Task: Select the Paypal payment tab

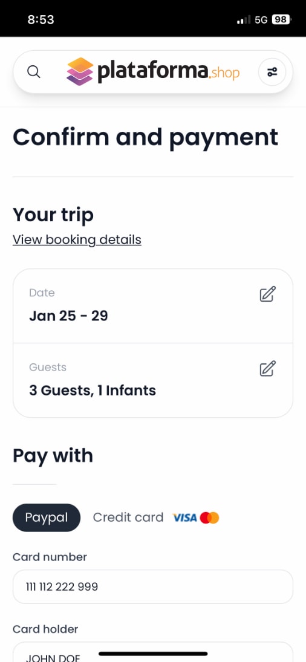Action: [x=47, y=517]
